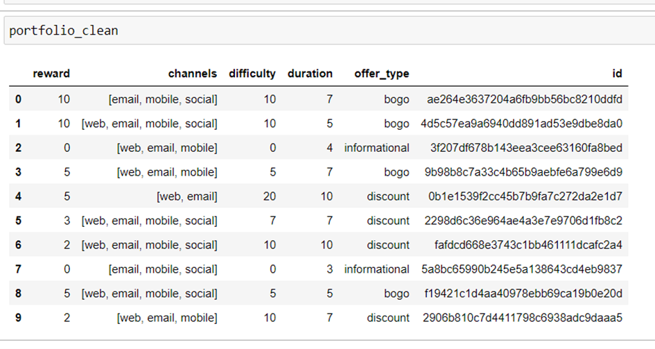
Task: Click the duration value 3 in row 7
Action: (329, 269)
